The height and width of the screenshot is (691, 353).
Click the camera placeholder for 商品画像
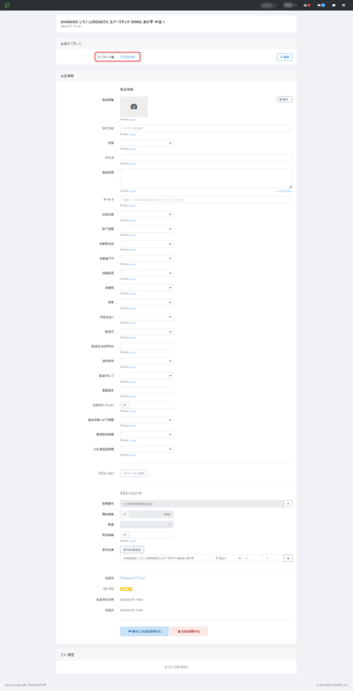pyautogui.click(x=134, y=107)
